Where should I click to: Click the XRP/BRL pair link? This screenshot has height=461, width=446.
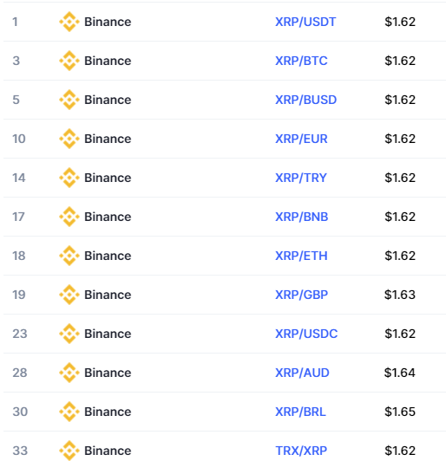pyautogui.click(x=300, y=412)
